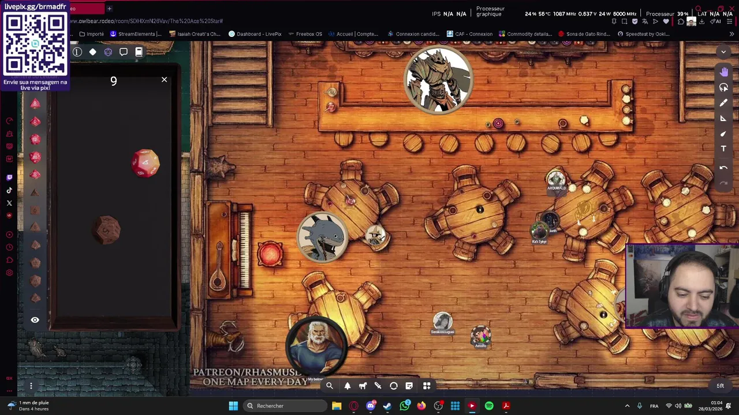Image resolution: width=739 pixels, height=415 pixels.
Task: Open volume control in system tray
Action: pyautogui.click(x=678, y=406)
